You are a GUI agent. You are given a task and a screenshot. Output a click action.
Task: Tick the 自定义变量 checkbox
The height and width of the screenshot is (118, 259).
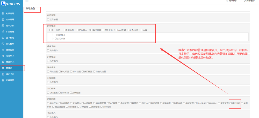click(x=94, y=72)
